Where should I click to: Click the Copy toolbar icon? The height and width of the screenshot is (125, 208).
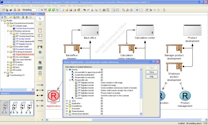coord(96,10)
